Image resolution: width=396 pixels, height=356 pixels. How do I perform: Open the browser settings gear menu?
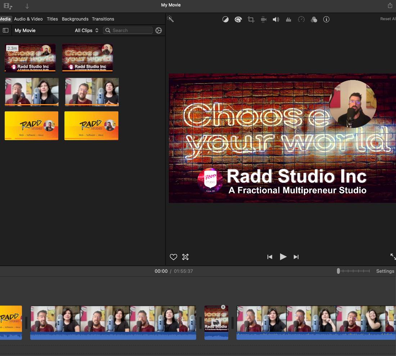coord(158,31)
